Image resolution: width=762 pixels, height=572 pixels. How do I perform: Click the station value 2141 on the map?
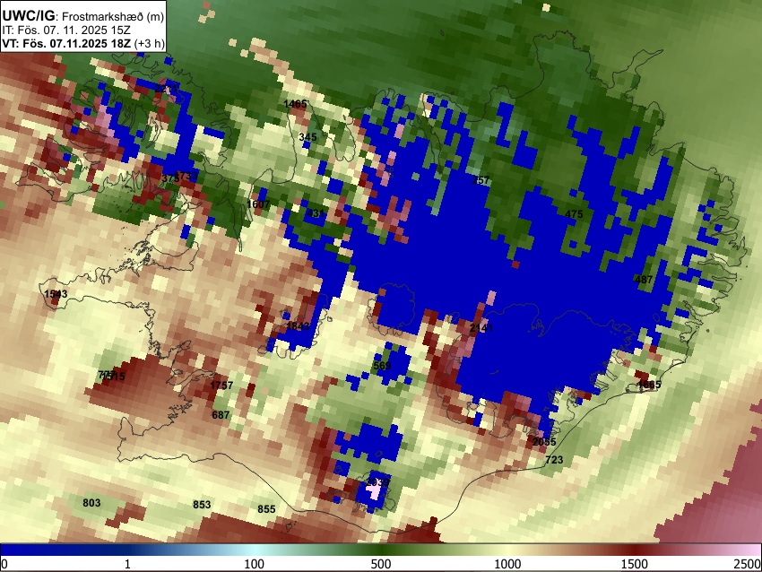coord(481,328)
